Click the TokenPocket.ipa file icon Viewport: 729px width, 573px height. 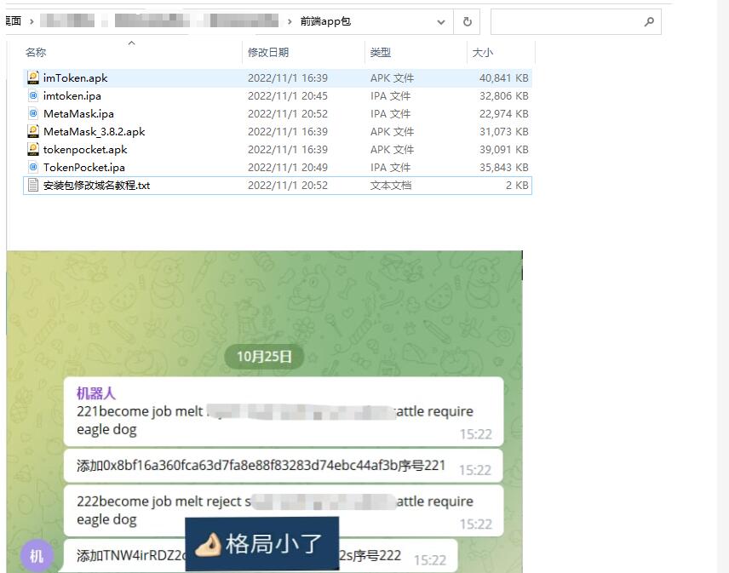tap(34, 167)
